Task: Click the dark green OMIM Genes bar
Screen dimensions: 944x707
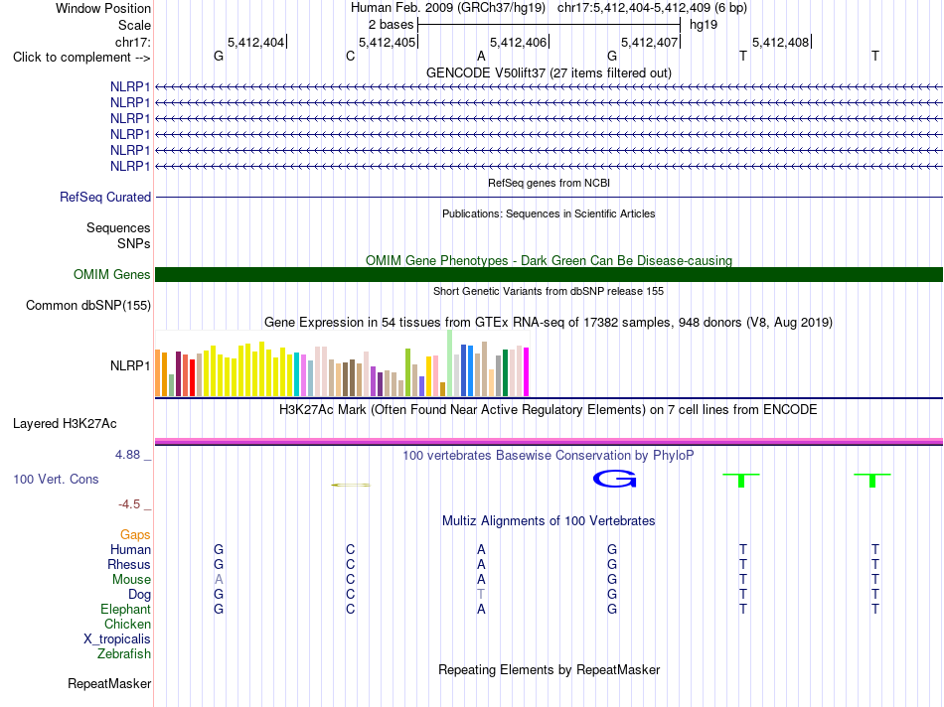Action: [x=549, y=274]
